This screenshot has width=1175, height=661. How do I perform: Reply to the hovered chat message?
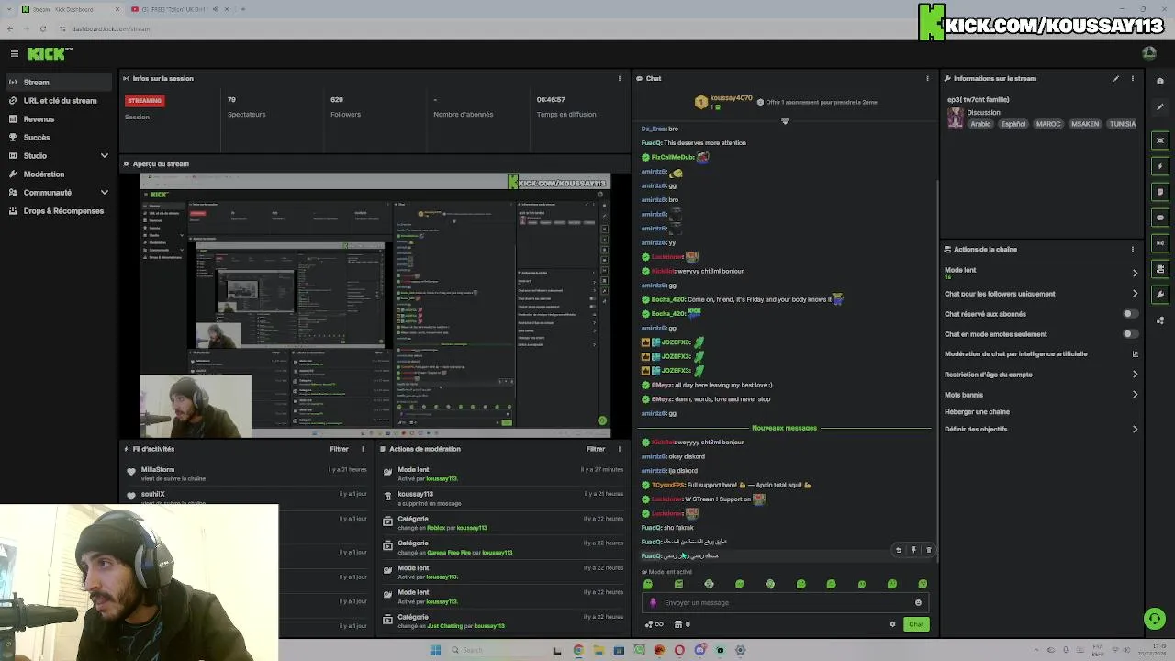pos(899,550)
